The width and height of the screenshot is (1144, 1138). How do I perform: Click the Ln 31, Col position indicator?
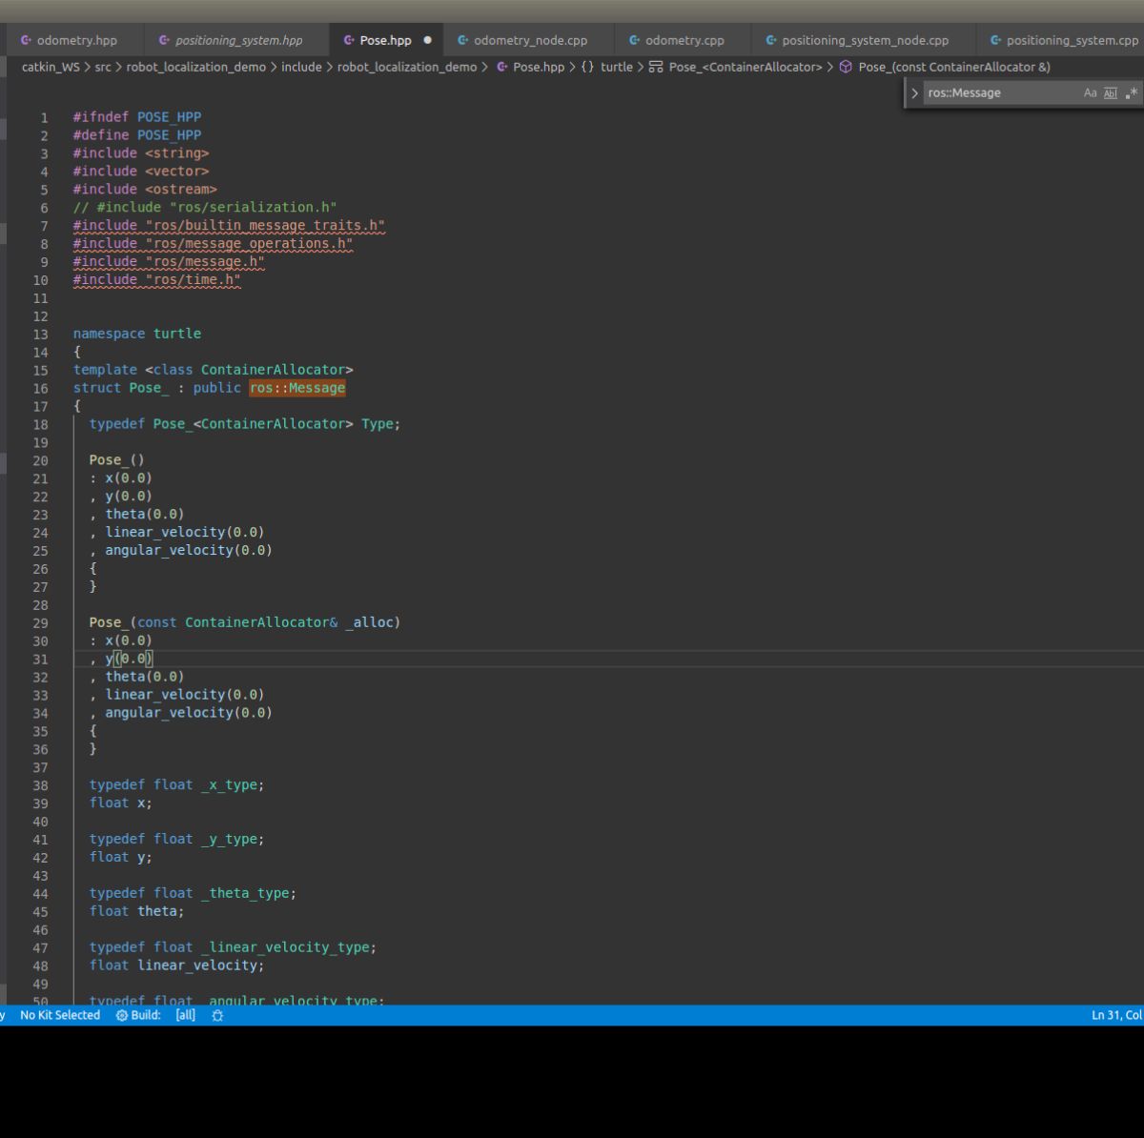point(1116,1015)
